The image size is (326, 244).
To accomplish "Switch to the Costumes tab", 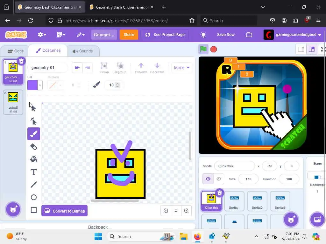I will (x=48, y=51).
